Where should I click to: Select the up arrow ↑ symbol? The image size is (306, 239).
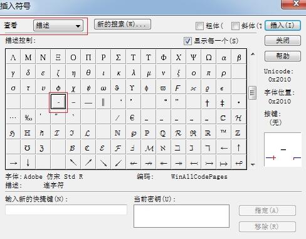(x=239, y=147)
